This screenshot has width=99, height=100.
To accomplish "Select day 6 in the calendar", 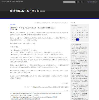I will 87,30.
